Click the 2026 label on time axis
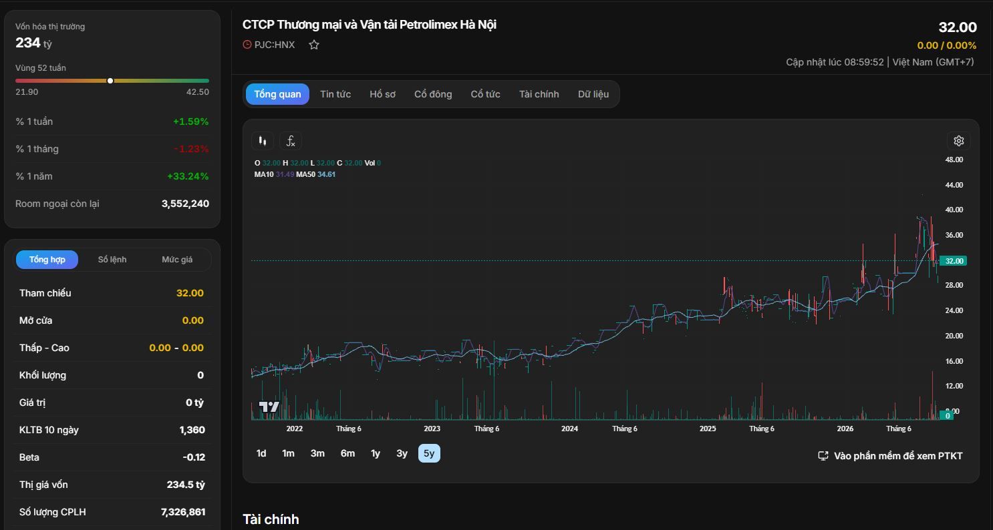 tap(845, 429)
